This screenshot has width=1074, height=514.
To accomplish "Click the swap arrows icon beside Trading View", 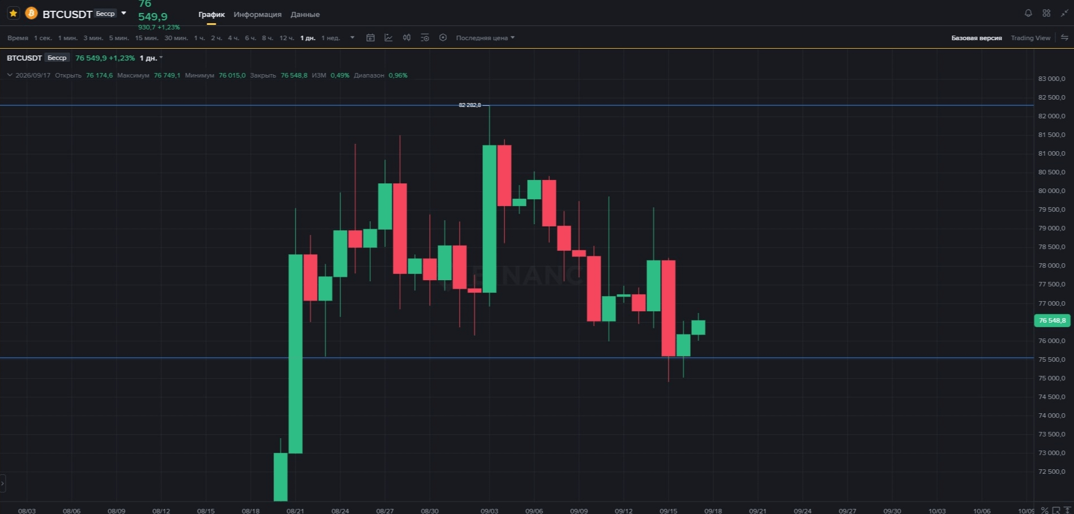I will [1064, 38].
